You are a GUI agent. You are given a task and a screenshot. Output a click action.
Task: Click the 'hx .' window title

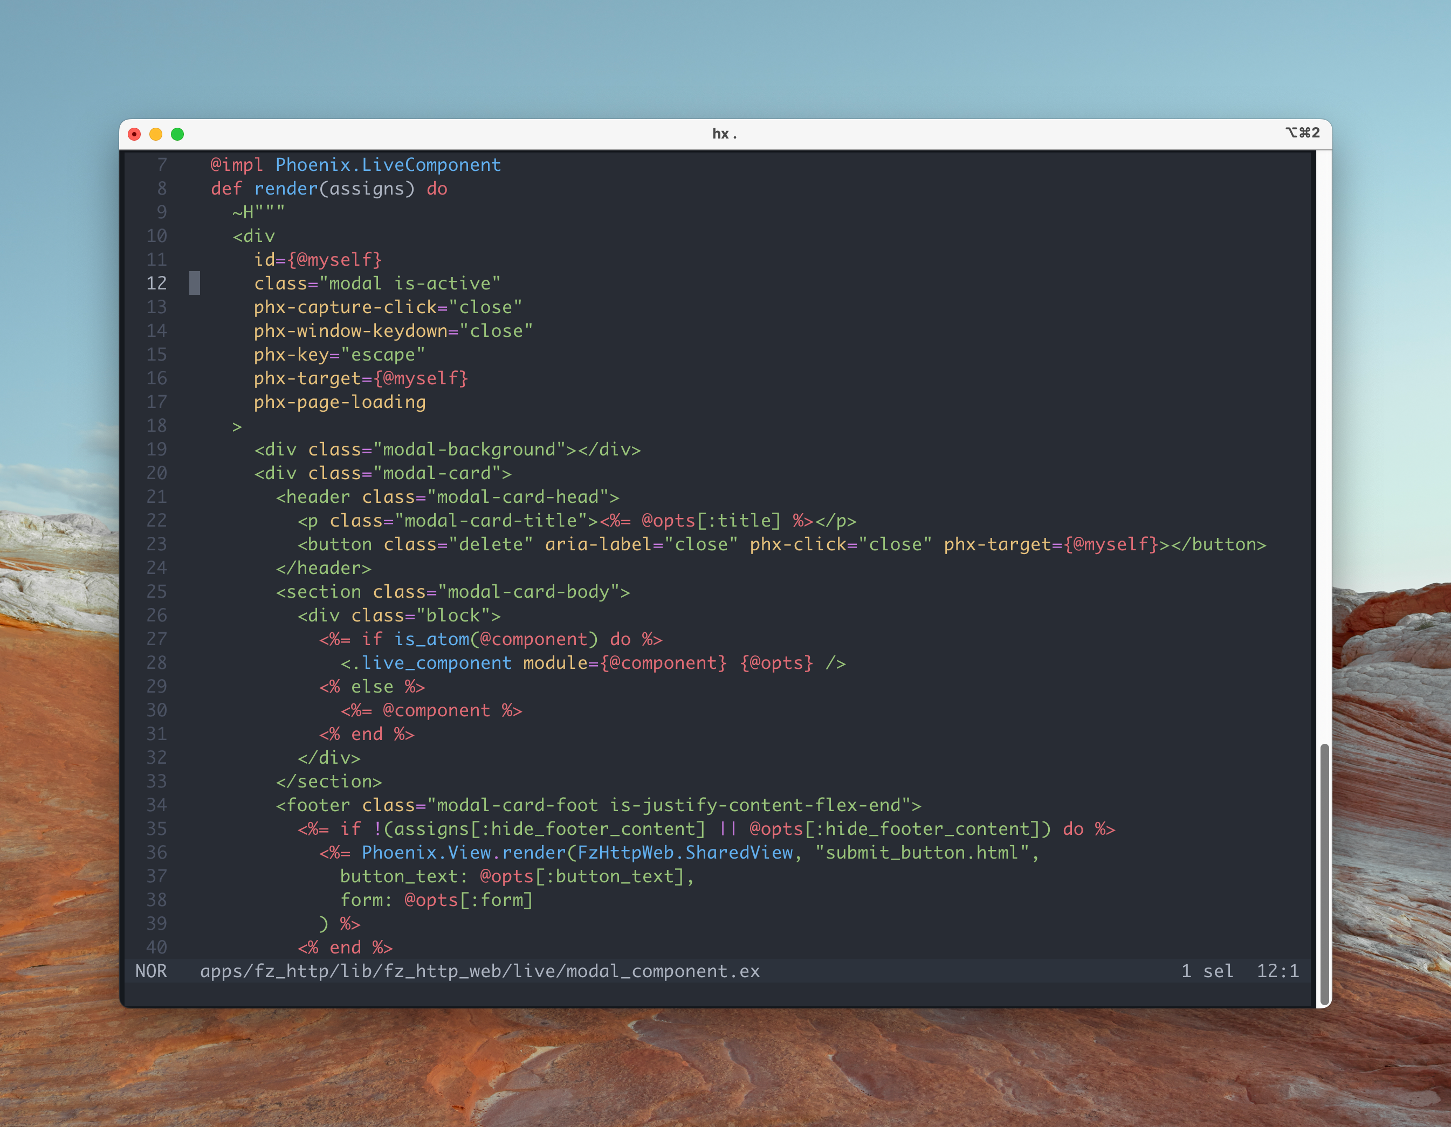coord(724,134)
